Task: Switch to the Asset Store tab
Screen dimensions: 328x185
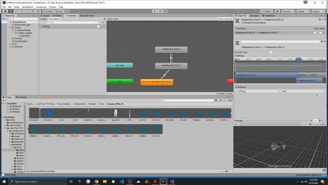Action: click(87, 15)
